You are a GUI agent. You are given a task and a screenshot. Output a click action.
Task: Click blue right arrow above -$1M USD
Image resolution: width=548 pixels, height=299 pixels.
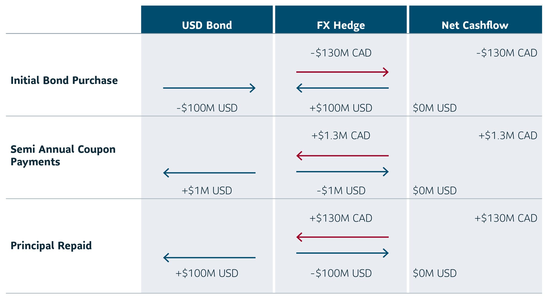[x=342, y=172]
